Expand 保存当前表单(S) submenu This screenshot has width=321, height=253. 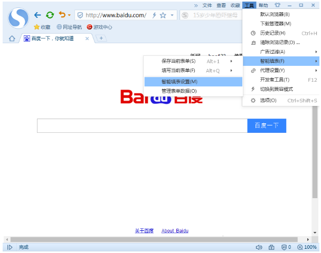tap(193, 61)
